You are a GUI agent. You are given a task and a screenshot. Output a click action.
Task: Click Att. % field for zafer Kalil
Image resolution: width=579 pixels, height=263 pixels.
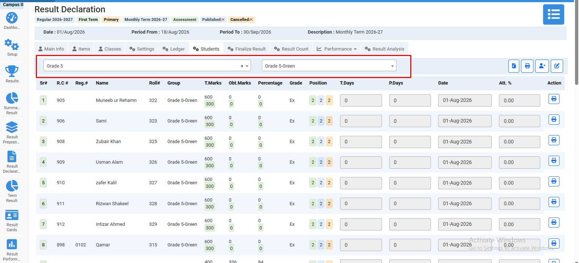[519, 183]
